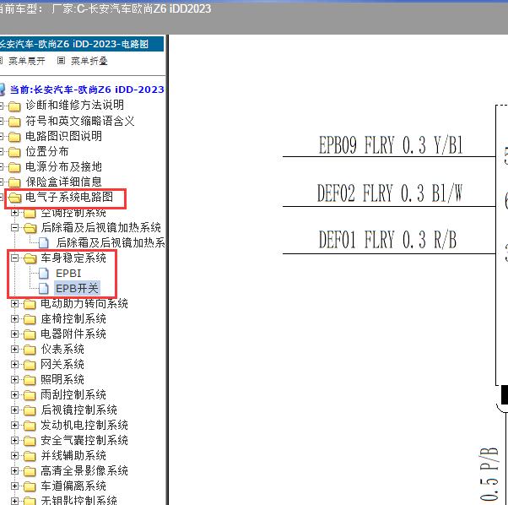This screenshot has height=505, width=508.
Task: Expand the 照明系统 node
Action: point(14,379)
